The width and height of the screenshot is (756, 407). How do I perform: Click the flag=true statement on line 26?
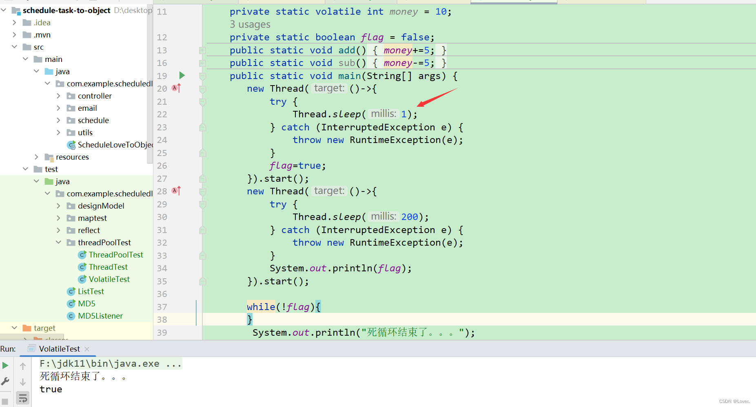pos(298,165)
